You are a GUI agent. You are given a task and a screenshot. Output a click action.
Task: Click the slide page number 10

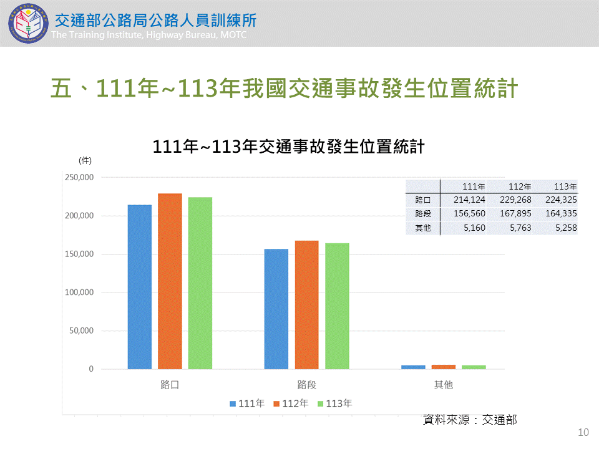(x=583, y=433)
